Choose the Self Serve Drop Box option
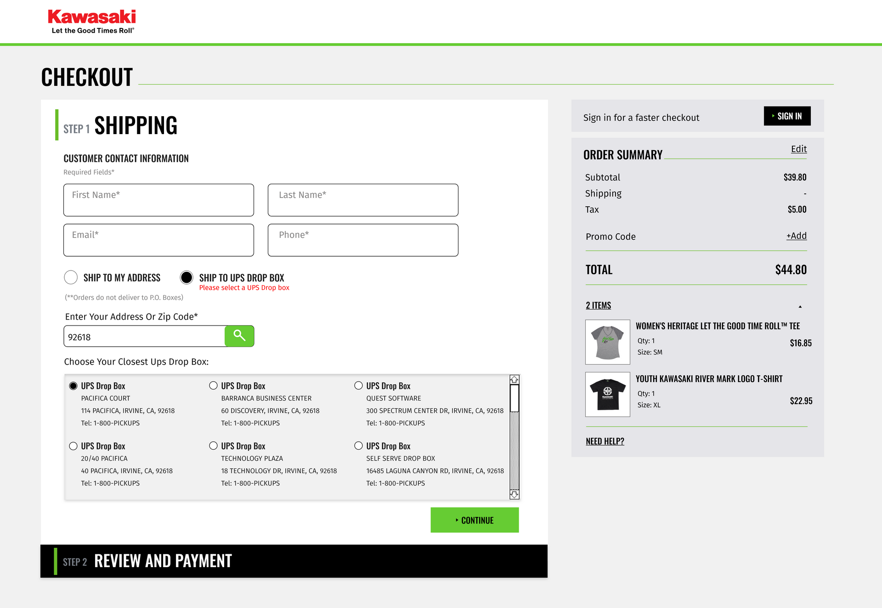 pyautogui.click(x=358, y=446)
